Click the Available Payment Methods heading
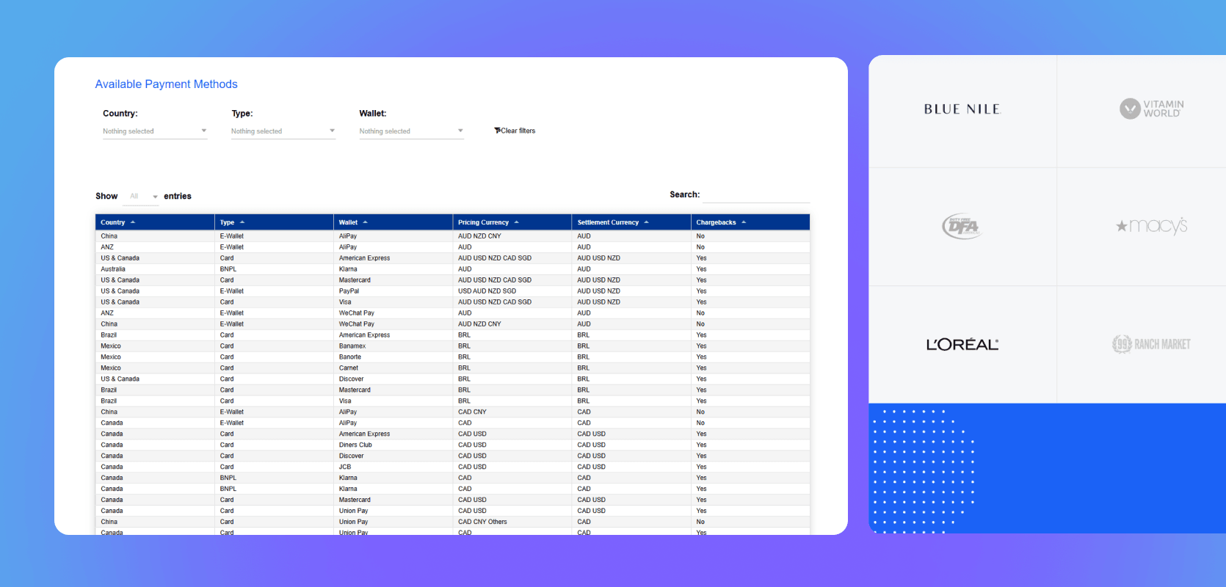Screen dimensions: 1226x587 click(x=167, y=84)
